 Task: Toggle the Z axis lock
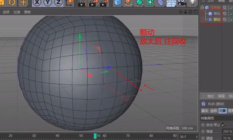58,3
